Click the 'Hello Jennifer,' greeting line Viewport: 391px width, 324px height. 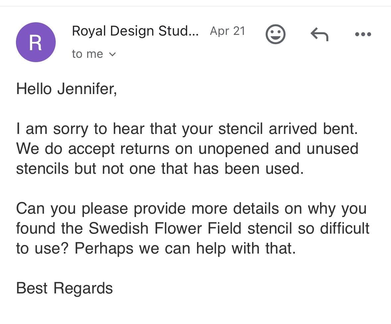[66, 89]
